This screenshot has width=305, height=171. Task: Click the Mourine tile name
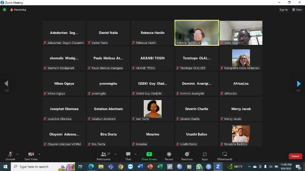tap(152, 134)
